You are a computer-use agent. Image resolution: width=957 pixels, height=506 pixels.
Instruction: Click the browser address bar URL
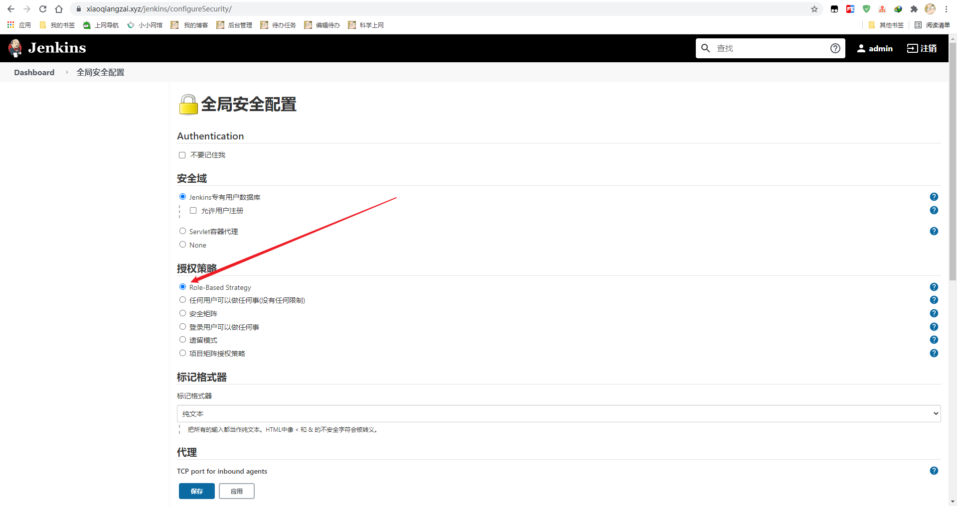click(x=159, y=9)
